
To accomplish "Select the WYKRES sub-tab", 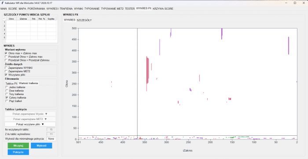I will 70,20.
